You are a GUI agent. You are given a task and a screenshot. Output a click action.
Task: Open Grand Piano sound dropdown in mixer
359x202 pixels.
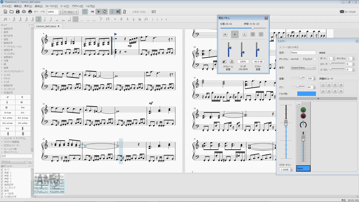click(x=303, y=68)
